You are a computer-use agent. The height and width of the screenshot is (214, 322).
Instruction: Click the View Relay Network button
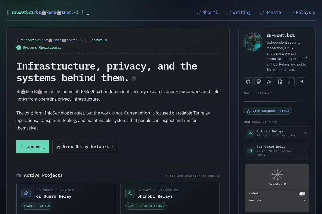tap(85, 147)
